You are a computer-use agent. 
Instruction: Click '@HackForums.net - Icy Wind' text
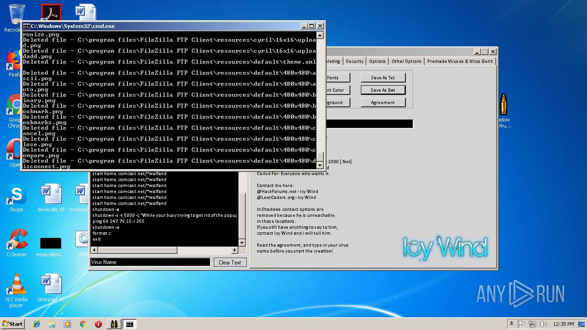tap(287, 192)
